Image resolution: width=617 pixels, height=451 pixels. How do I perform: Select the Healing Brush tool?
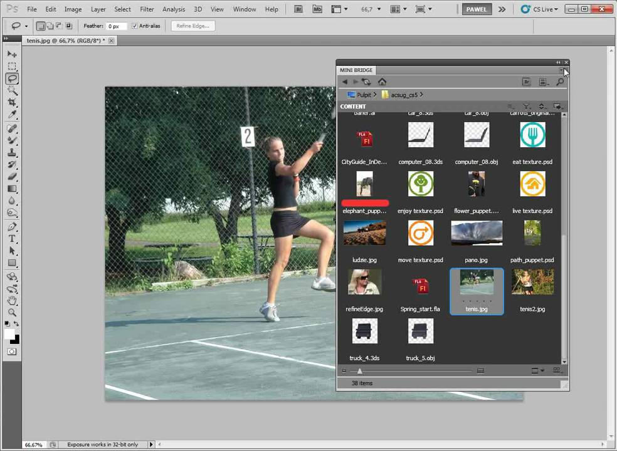[12, 128]
